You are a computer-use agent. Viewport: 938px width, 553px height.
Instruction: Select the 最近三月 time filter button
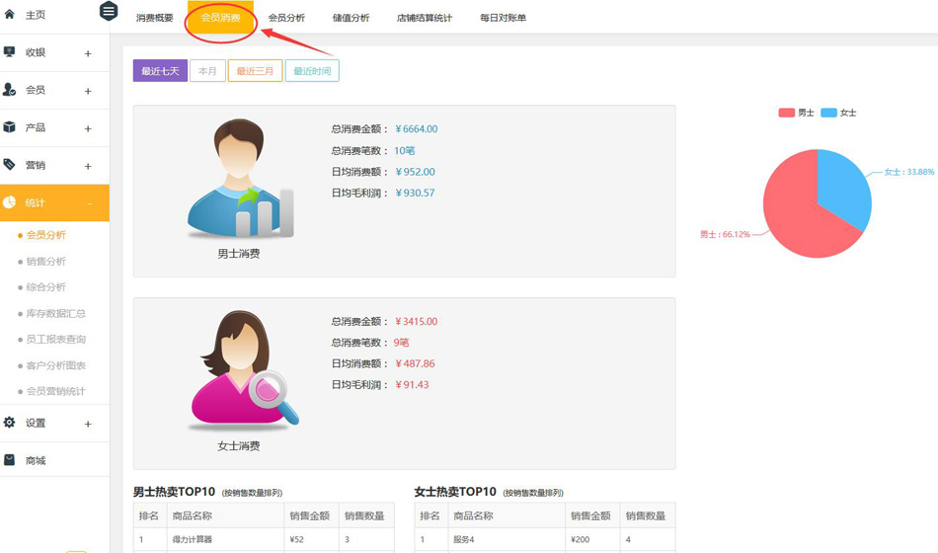click(255, 71)
